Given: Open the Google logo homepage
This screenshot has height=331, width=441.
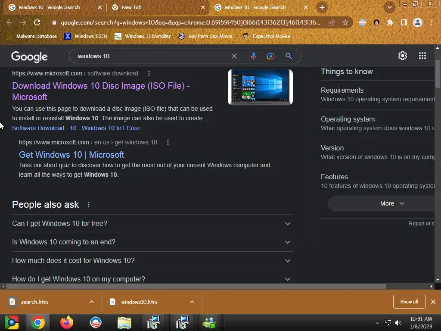Looking at the screenshot, I should (x=29, y=57).
